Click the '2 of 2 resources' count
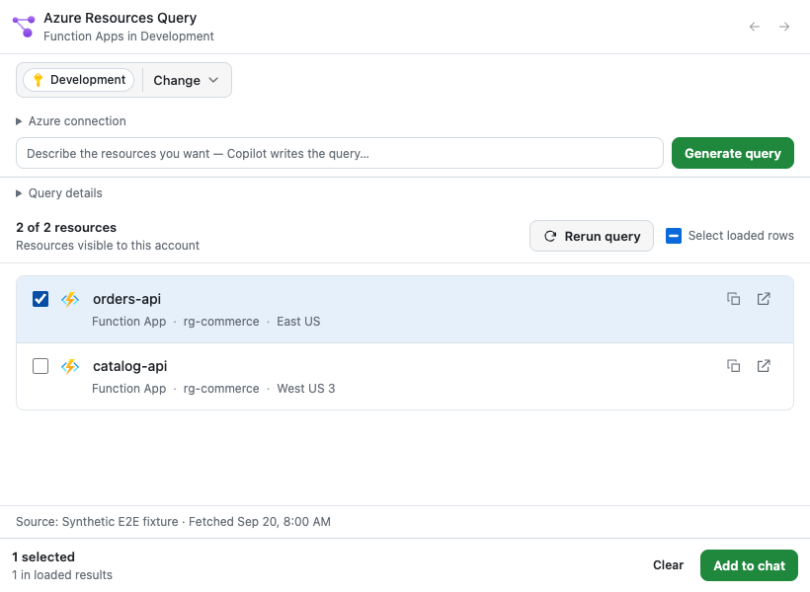 66,228
